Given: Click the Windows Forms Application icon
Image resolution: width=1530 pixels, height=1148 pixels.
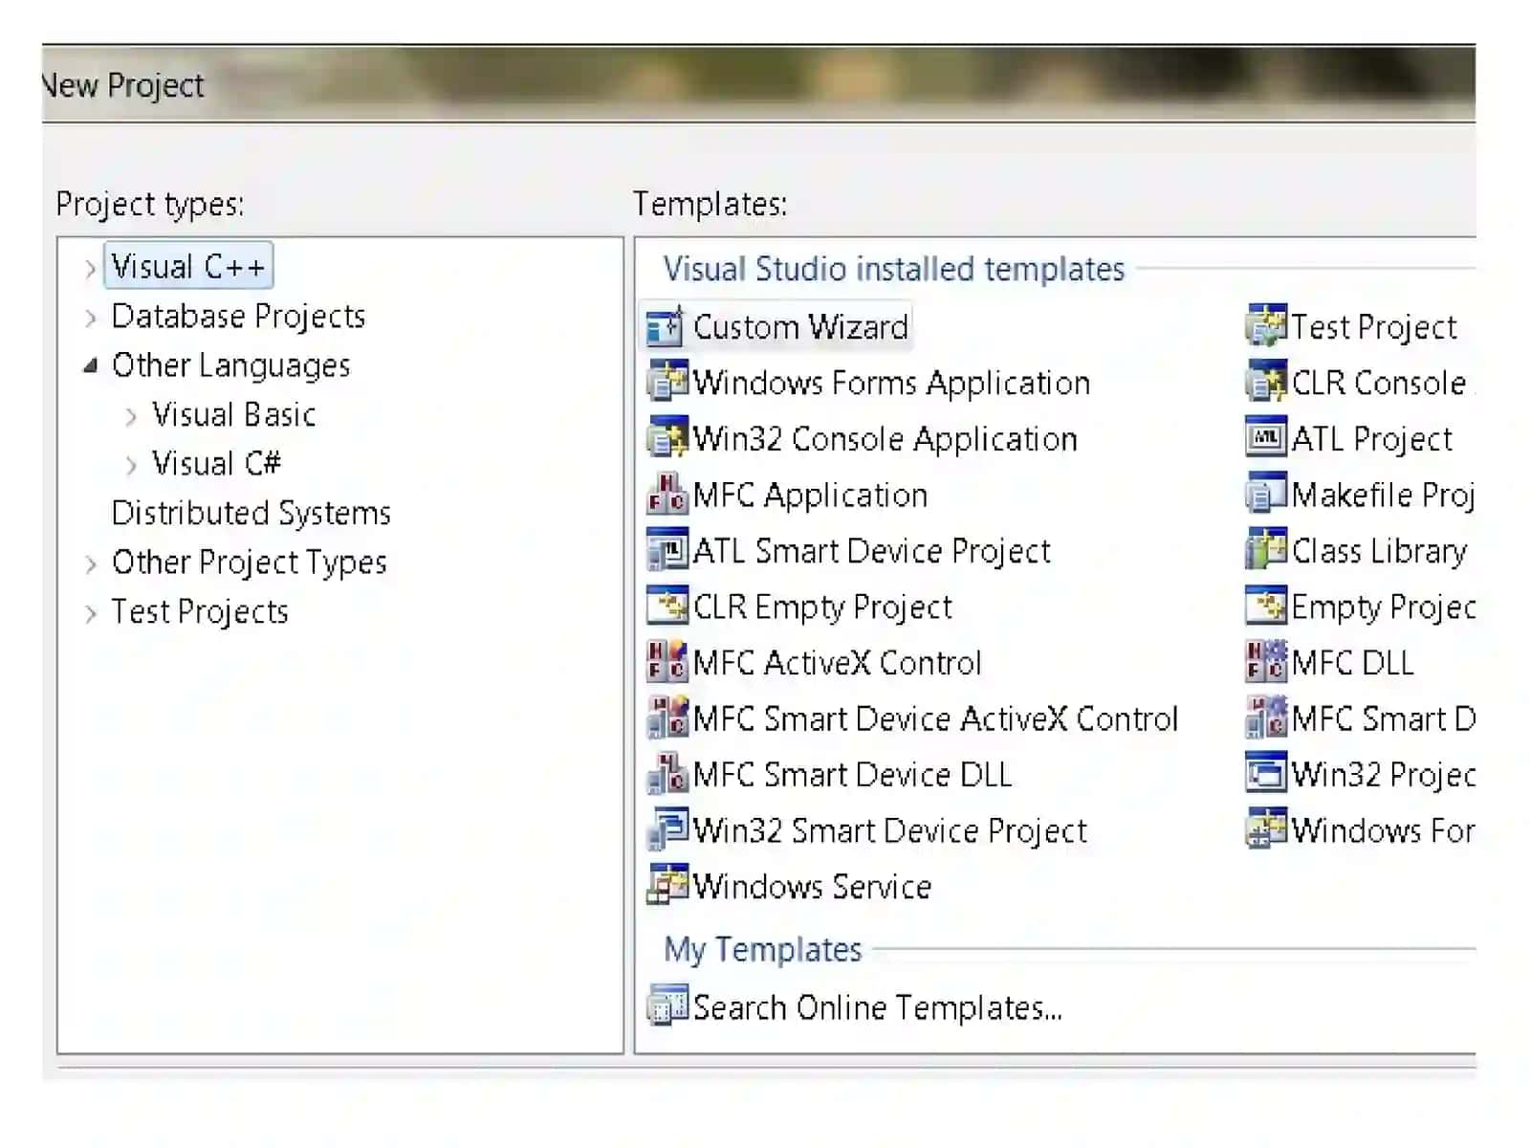Looking at the screenshot, I should pos(667,383).
